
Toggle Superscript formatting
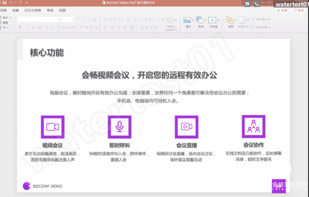46,27
